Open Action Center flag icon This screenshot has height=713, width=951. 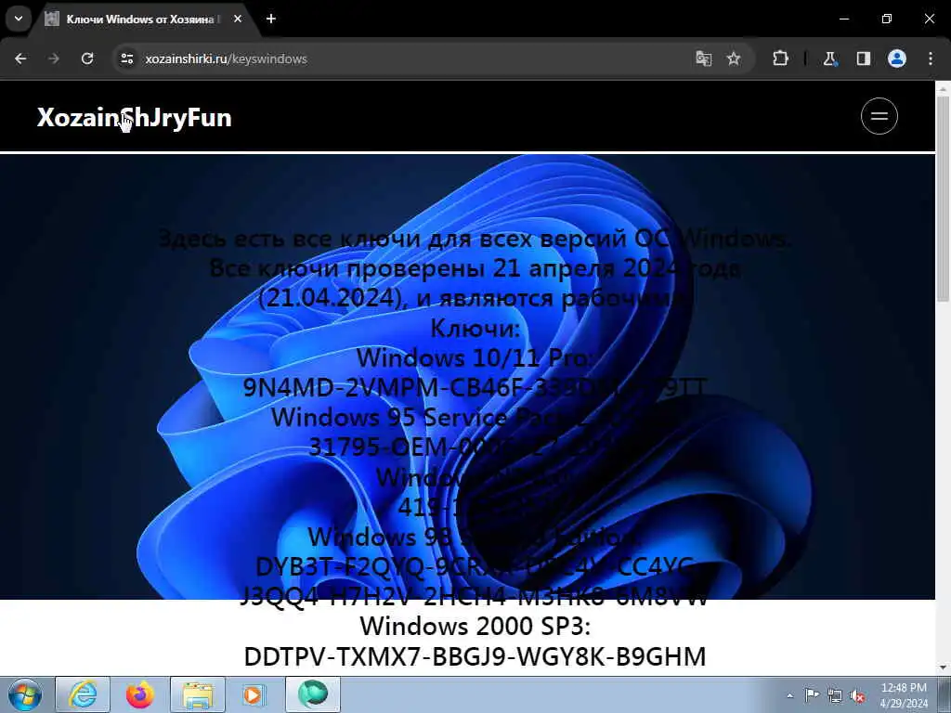[x=812, y=695]
